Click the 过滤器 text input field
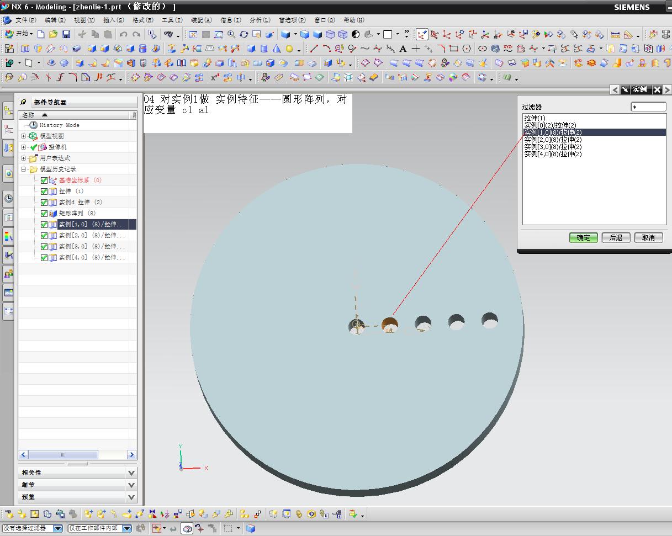The width and height of the screenshot is (672, 536). (649, 107)
